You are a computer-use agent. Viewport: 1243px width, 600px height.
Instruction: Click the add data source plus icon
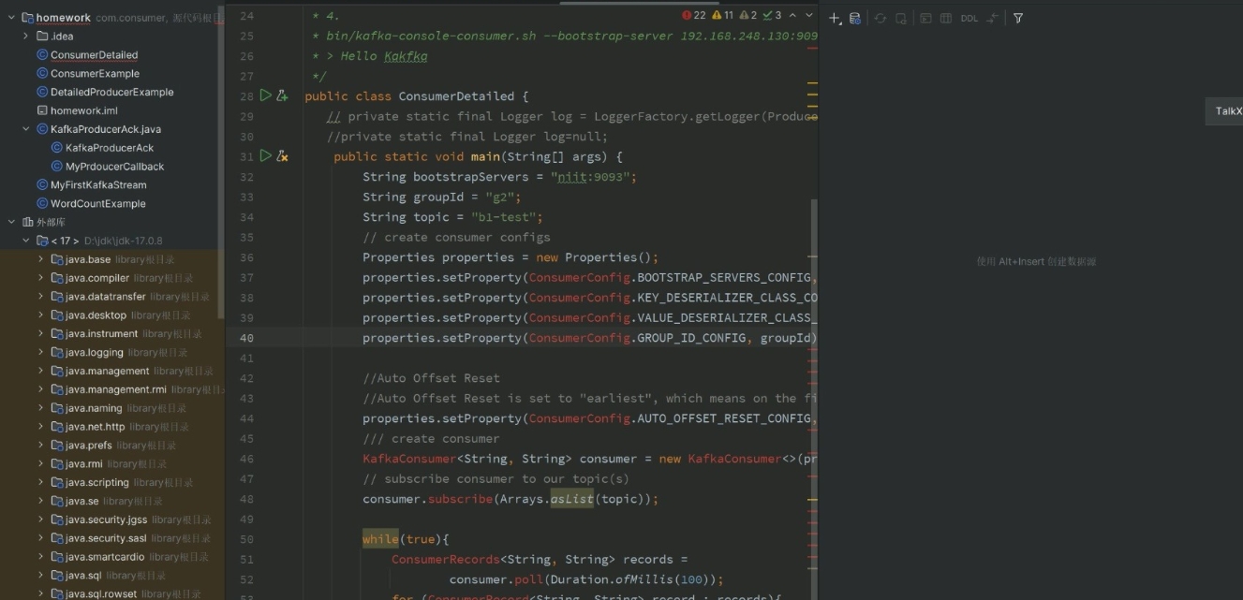pos(835,18)
